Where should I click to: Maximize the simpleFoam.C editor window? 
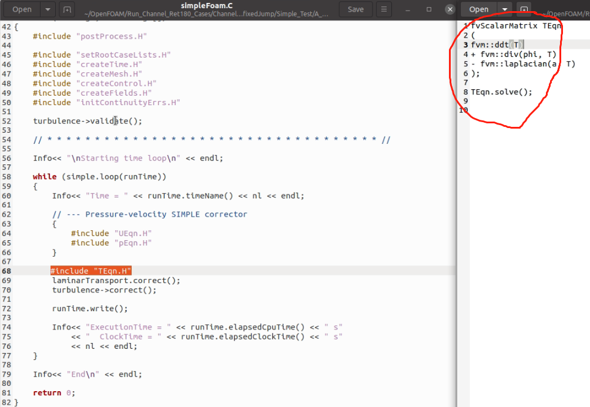tap(429, 9)
